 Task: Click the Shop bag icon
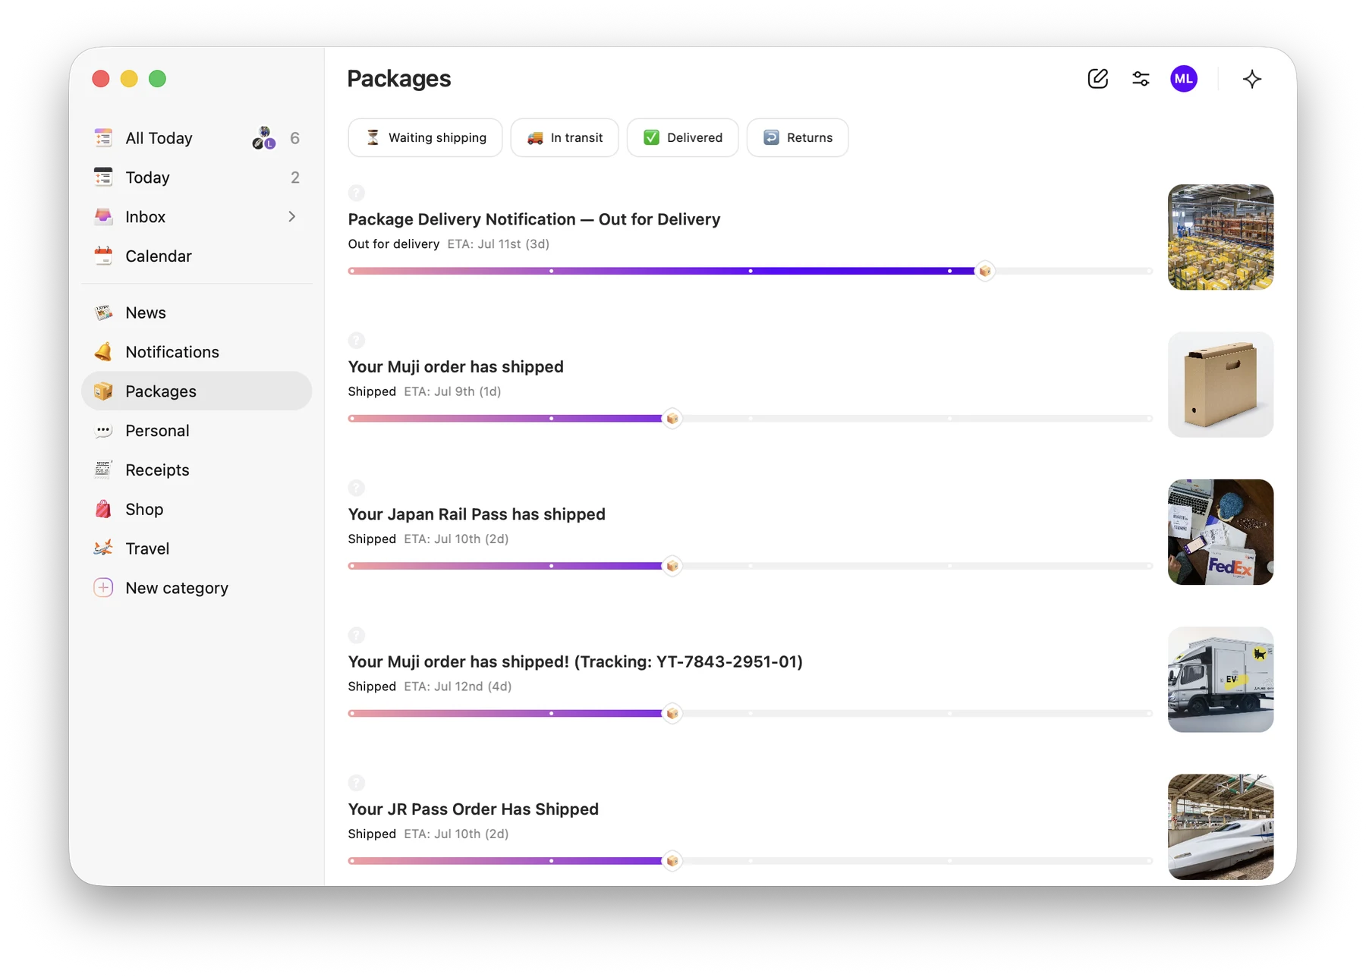103,510
